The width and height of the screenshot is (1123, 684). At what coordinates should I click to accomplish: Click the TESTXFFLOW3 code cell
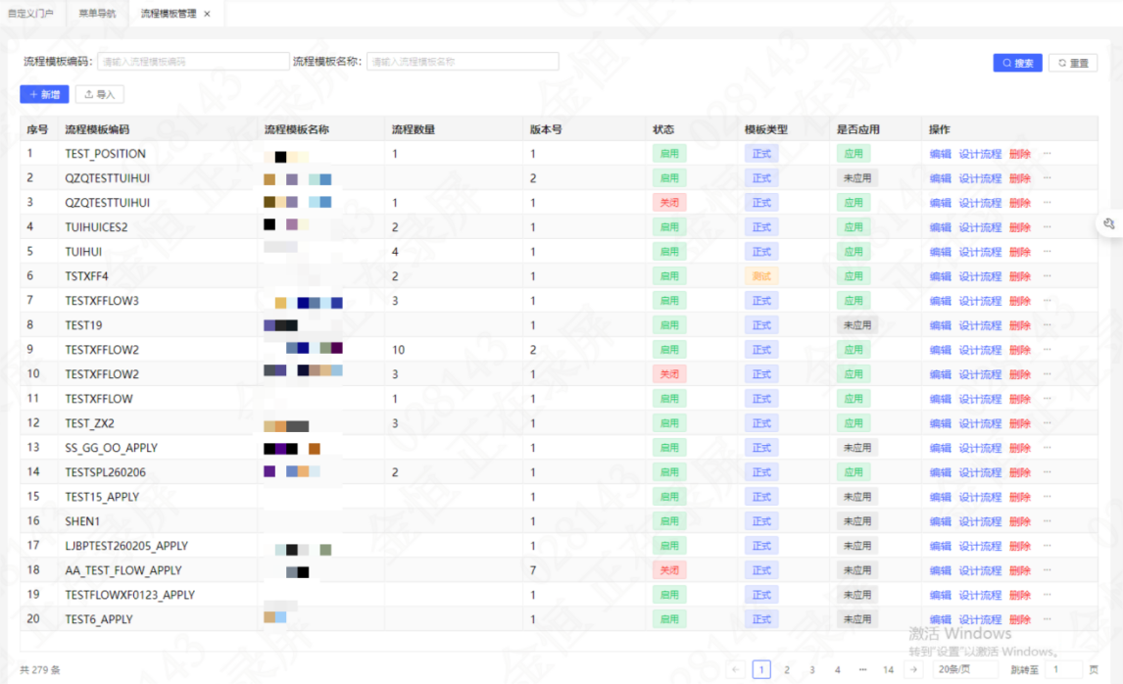pos(102,300)
